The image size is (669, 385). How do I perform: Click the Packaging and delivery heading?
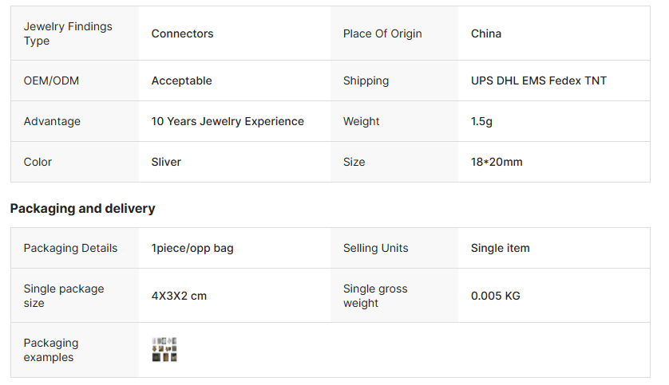point(82,209)
